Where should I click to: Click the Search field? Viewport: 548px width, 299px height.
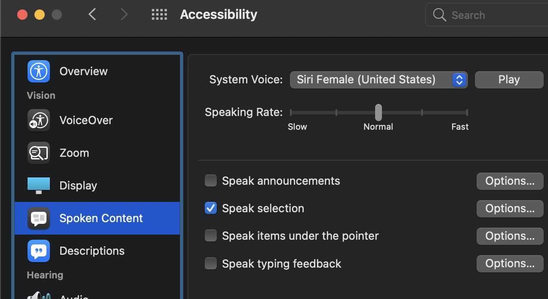pos(495,15)
